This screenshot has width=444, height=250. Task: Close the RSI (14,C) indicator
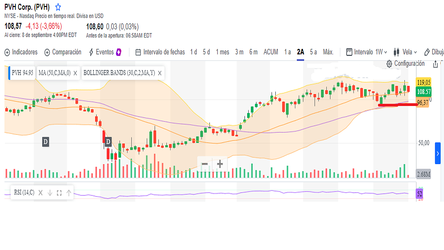click(41, 193)
